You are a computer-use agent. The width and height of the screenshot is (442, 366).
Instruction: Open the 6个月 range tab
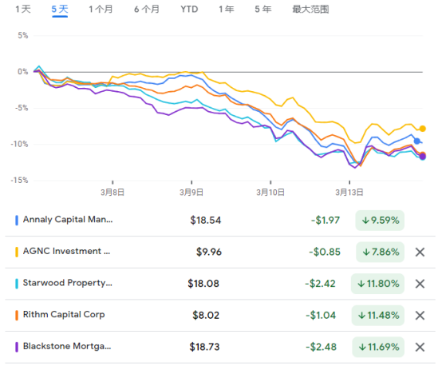tap(147, 10)
